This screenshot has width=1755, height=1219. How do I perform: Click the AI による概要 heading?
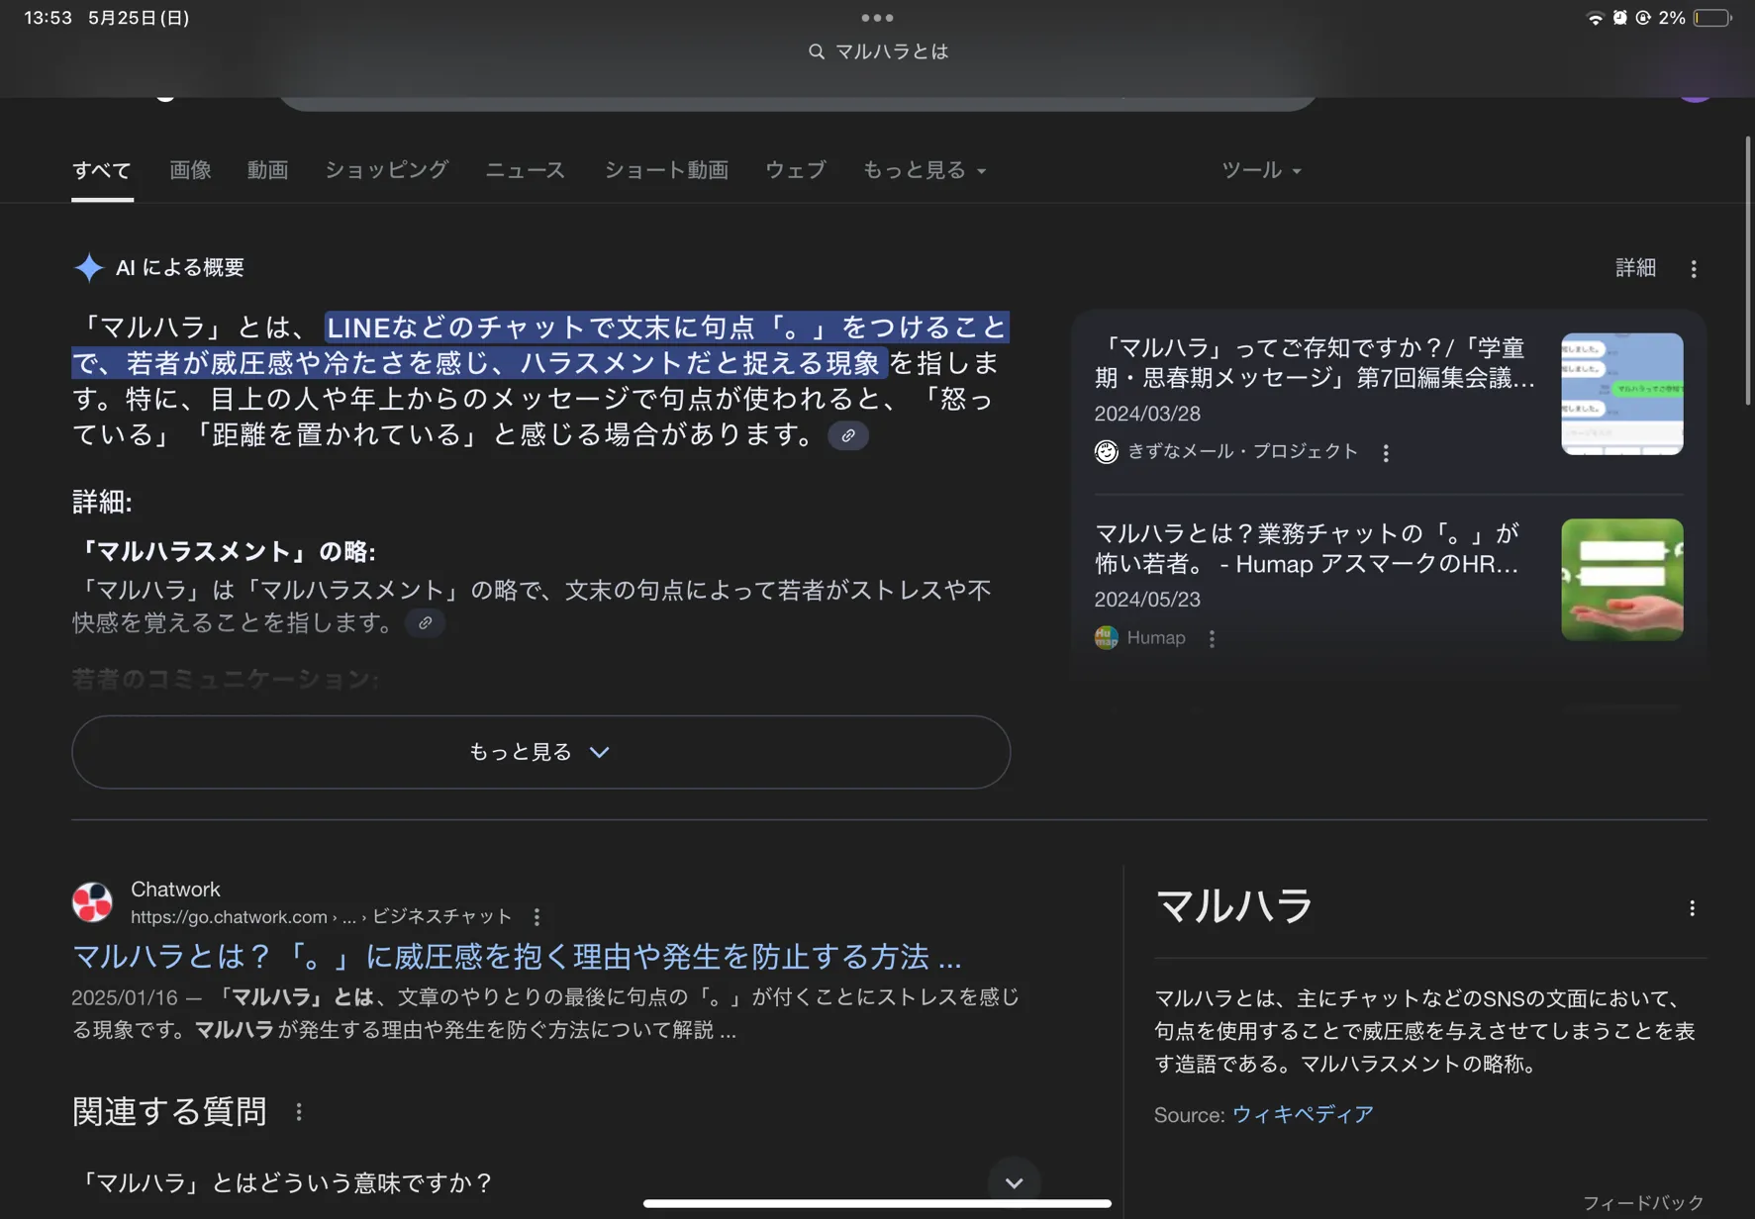[x=180, y=267]
